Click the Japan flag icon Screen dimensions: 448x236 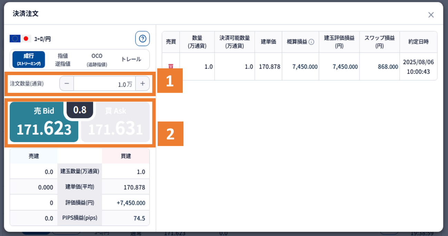pyautogui.click(x=26, y=39)
